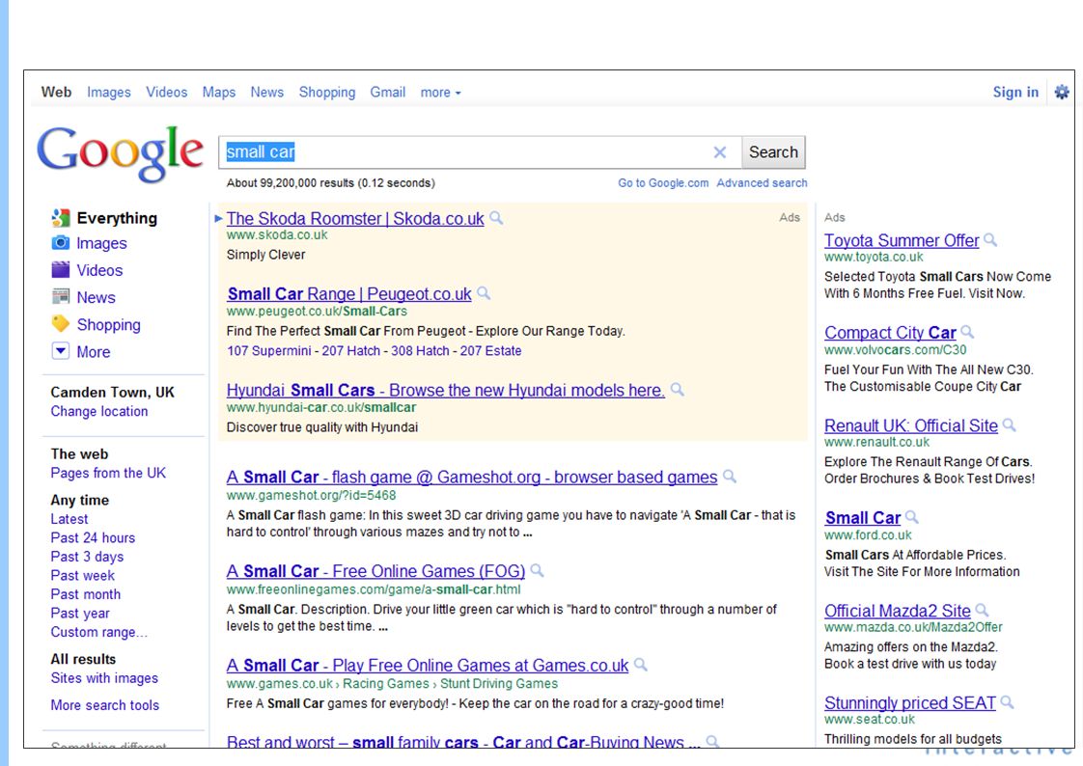Viewport: 1083px width, 766px height.
Task: Click the camera Images icon in sidebar
Action: pos(61,243)
